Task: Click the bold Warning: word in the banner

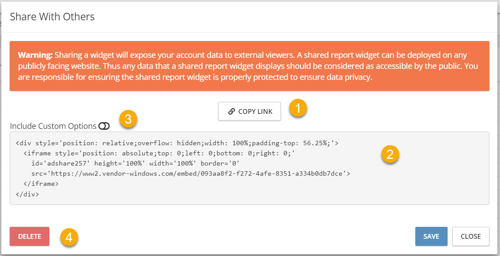Action: (x=35, y=55)
